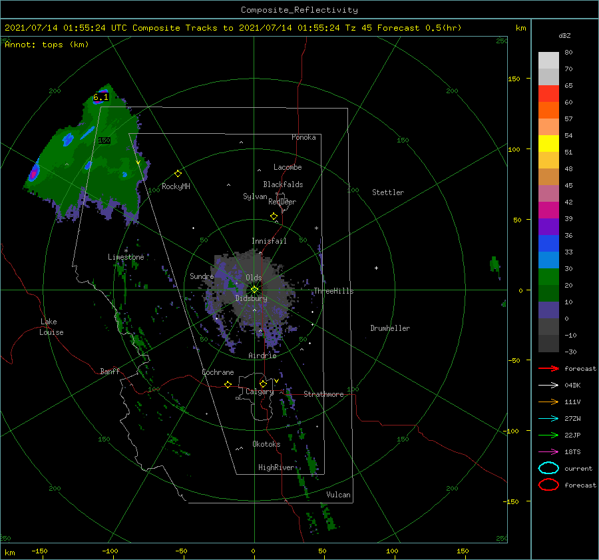Click the Ponoka city label

[303, 137]
